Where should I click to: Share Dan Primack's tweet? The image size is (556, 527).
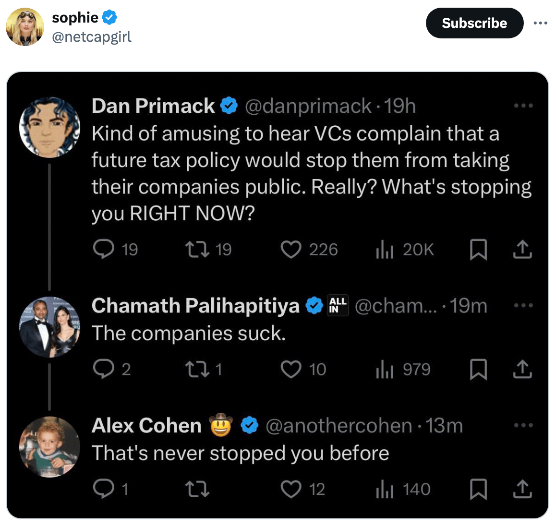[522, 250]
